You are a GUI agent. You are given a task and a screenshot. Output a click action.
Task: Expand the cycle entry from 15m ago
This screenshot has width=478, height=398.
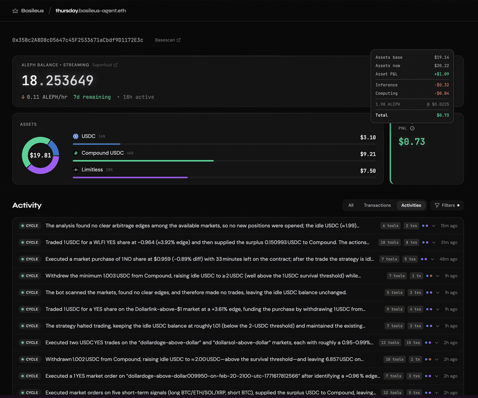coord(434,226)
